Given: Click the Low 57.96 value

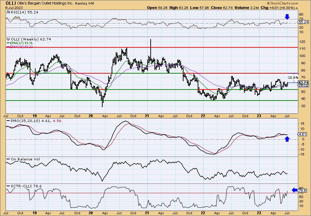Looking at the screenshot, I should (199, 8).
